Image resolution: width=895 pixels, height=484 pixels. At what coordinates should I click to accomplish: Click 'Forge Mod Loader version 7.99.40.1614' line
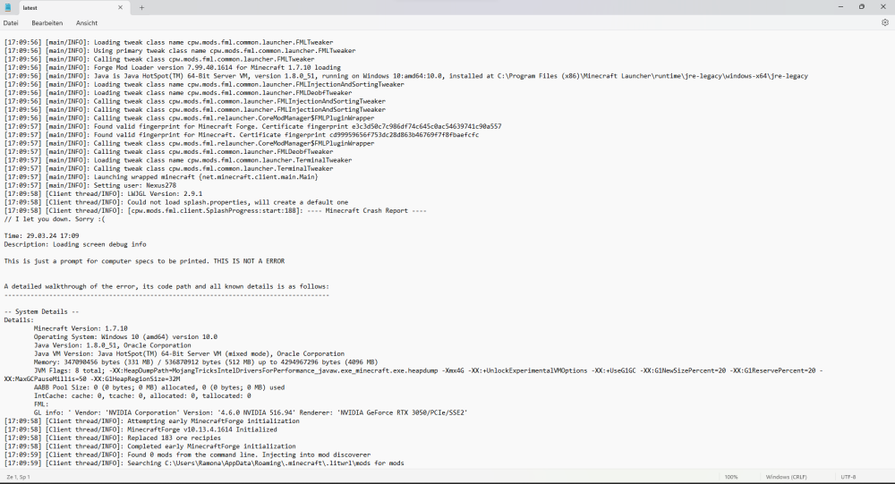pyautogui.click(x=173, y=67)
